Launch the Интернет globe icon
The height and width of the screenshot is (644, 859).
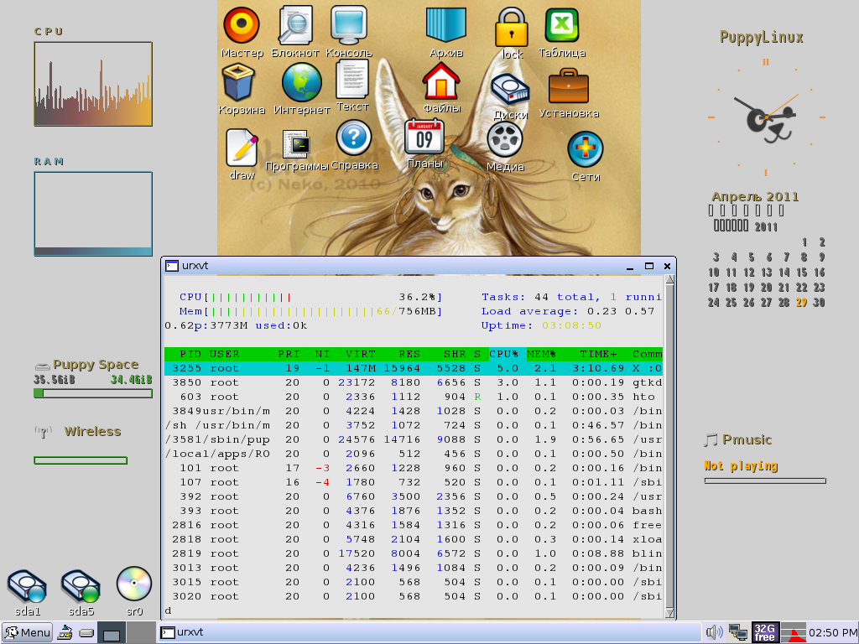(x=302, y=83)
